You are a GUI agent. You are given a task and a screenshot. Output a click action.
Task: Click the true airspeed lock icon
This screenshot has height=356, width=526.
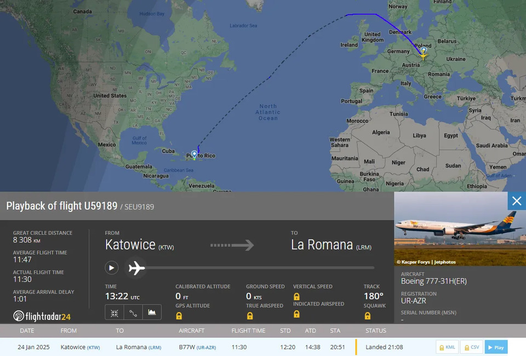(x=250, y=316)
